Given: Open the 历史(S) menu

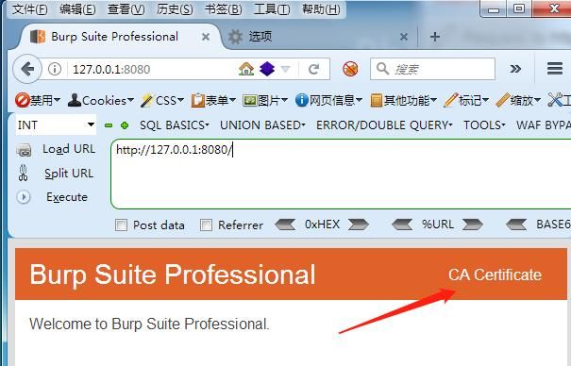Looking at the screenshot, I should [175, 9].
